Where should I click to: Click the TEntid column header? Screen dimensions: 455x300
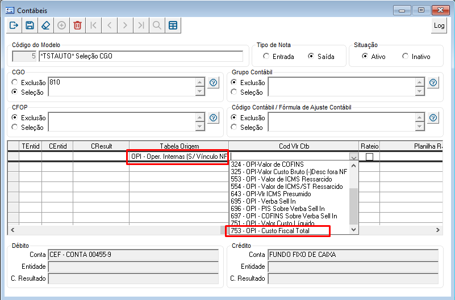coord(31,146)
